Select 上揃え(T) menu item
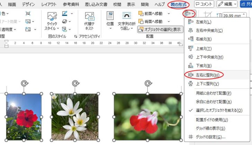This screenshot has height=145, width=252. [217, 49]
